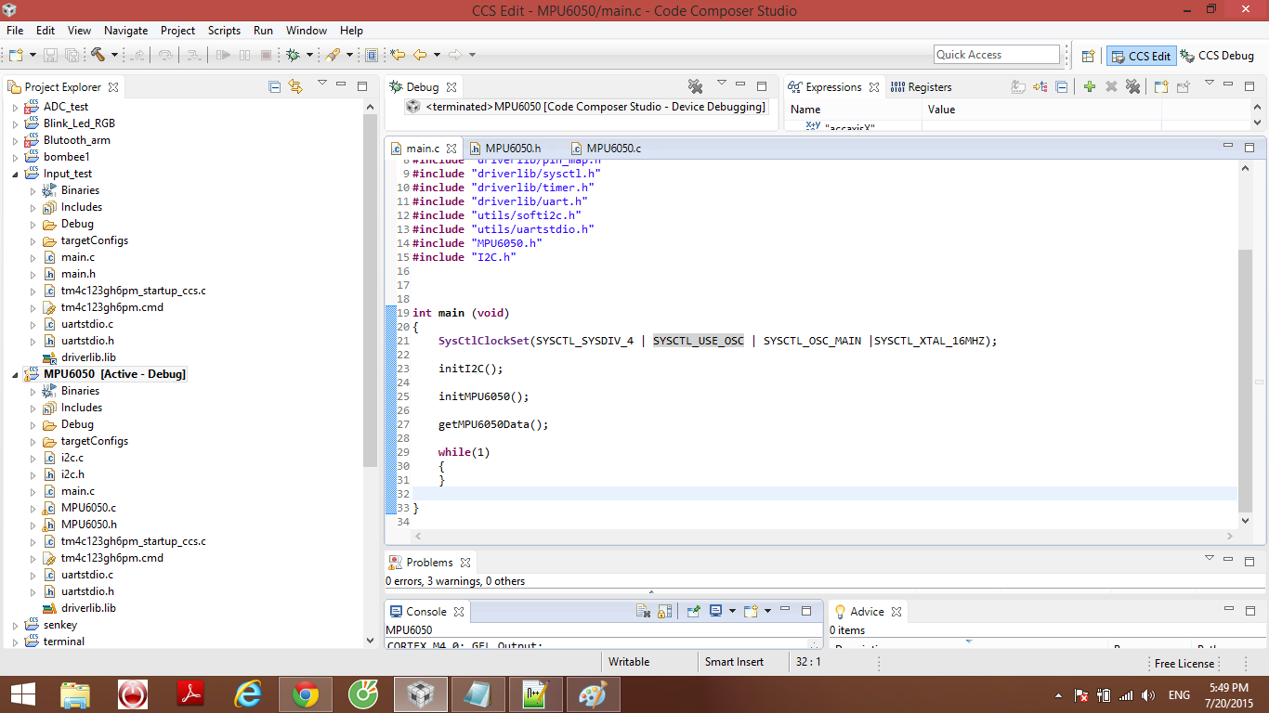Click CCS Edit perspective button
The width and height of the screenshot is (1269, 713).
click(x=1141, y=56)
